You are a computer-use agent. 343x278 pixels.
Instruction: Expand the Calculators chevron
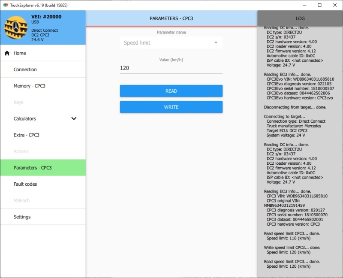click(74, 118)
